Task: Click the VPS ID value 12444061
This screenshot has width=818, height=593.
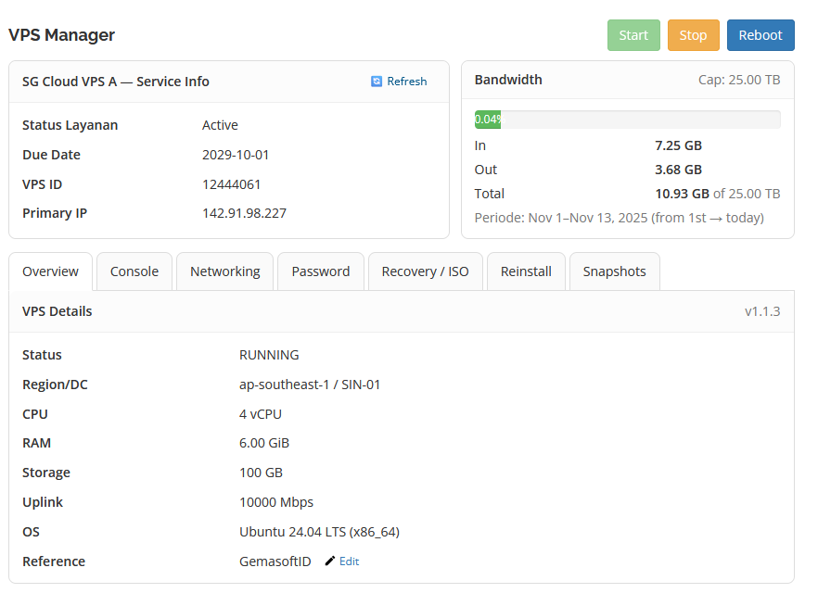Action: point(231,184)
